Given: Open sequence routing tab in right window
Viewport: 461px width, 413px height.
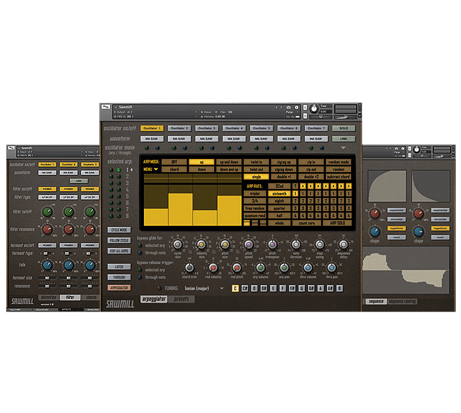Looking at the screenshot, I should (402, 301).
